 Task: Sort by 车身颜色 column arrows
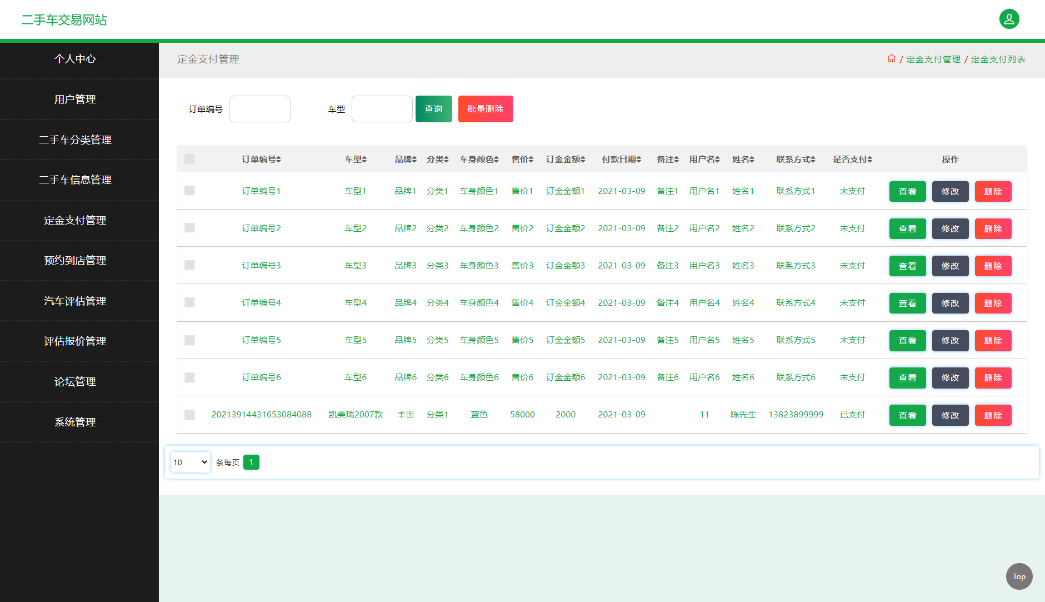tap(496, 160)
